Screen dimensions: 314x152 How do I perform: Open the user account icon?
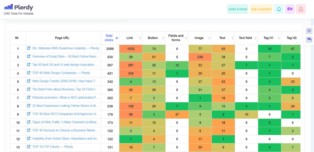(x=301, y=9)
